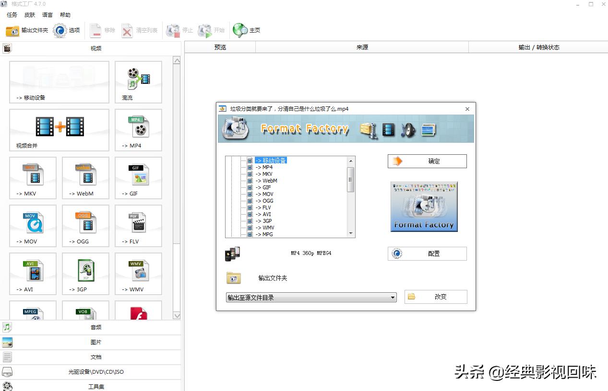Viewport: 608px width, 391px height.
Task: Click the 输出文件夹 folder icon in dialog
Action: coord(234,278)
